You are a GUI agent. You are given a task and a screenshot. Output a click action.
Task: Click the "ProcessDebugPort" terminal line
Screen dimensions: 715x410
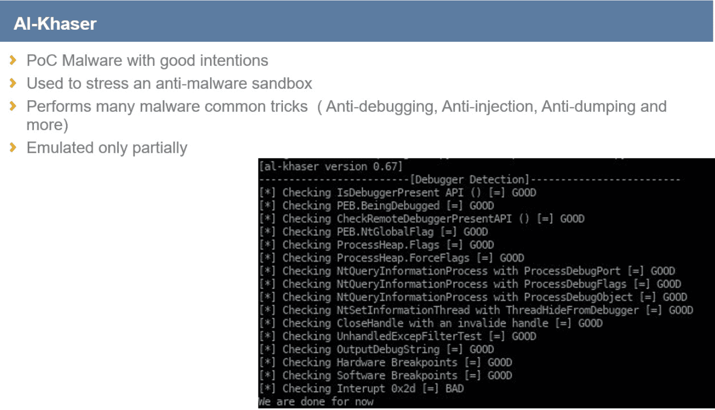coord(467,271)
